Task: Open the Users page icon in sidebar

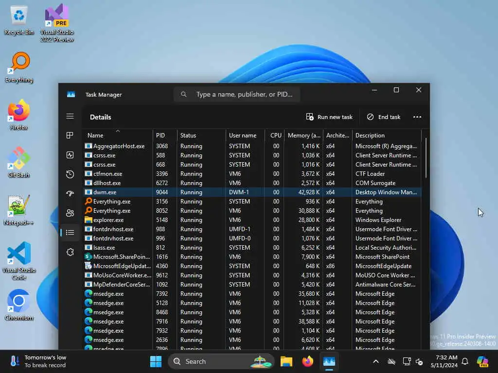Action: point(70,213)
